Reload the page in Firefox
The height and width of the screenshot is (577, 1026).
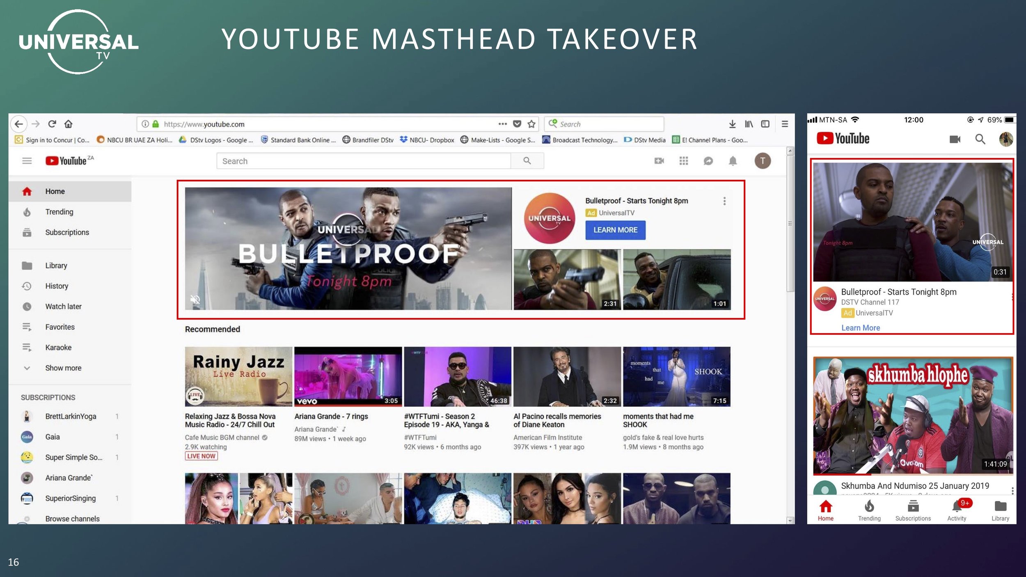(52, 124)
